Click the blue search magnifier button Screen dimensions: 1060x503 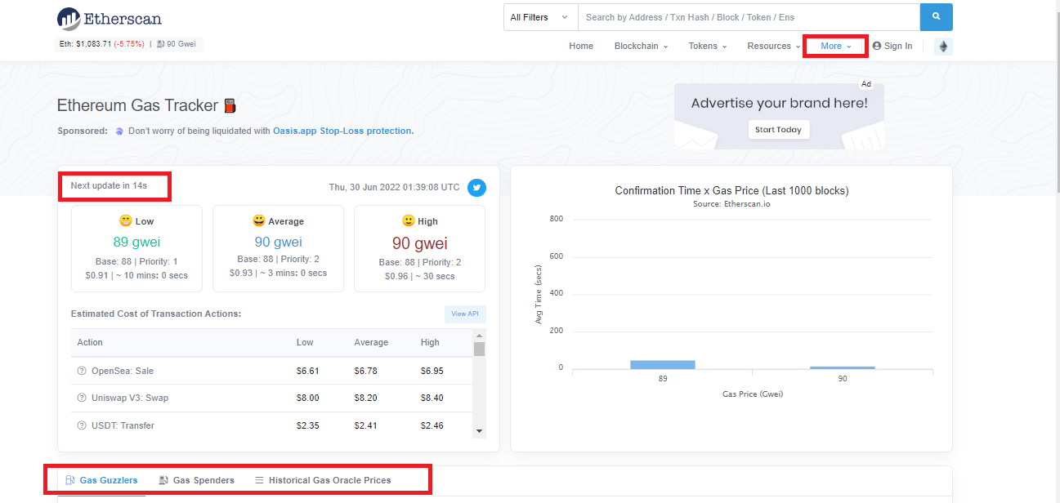[x=936, y=17]
